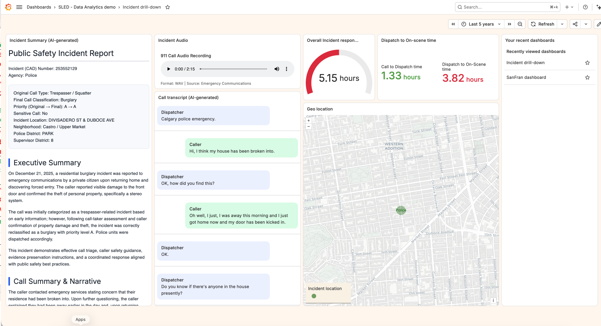Open the refresh interval dropdown arrow
The height and width of the screenshot is (326, 601).
[x=562, y=24]
